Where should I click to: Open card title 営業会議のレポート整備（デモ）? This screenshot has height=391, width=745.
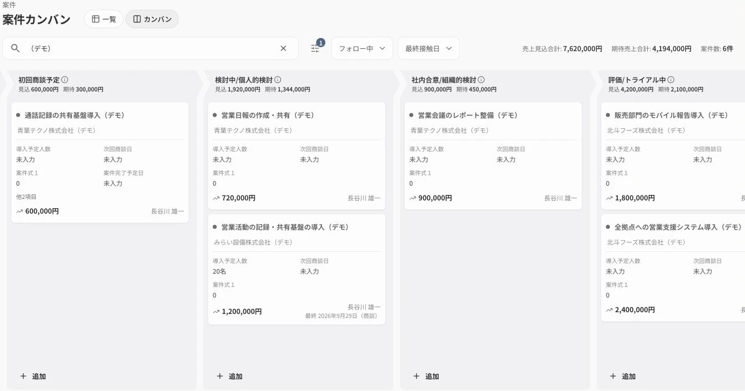468,115
